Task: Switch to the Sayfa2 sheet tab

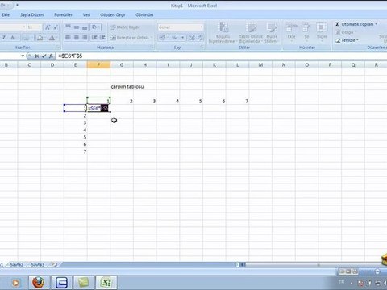Action: (17, 264)
